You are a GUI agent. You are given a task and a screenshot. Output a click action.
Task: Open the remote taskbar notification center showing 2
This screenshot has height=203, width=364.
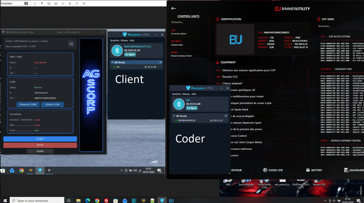pos(160,171)
